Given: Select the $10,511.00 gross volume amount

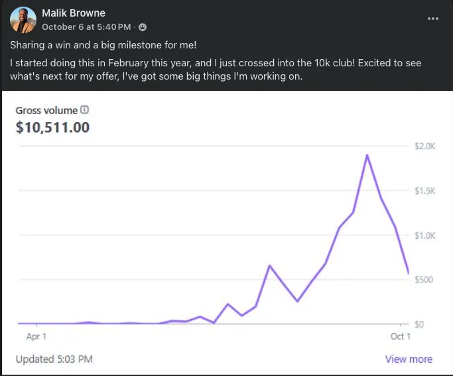Looking at the screenshot, I should [x=52, y=127].
